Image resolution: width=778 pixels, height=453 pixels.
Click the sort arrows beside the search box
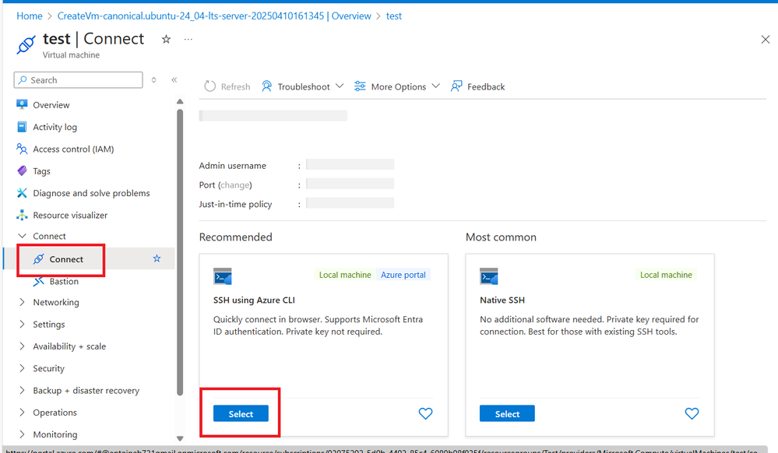tap(154, 80)
